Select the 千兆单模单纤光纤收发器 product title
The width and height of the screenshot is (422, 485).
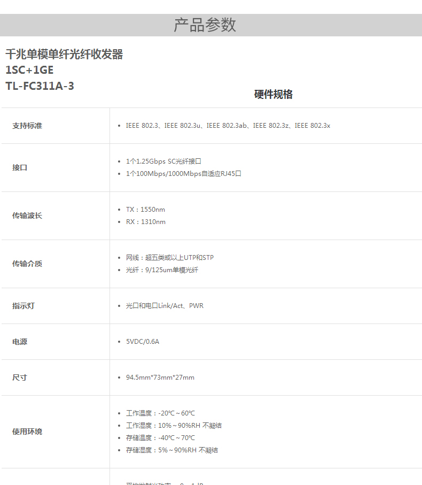64,54
